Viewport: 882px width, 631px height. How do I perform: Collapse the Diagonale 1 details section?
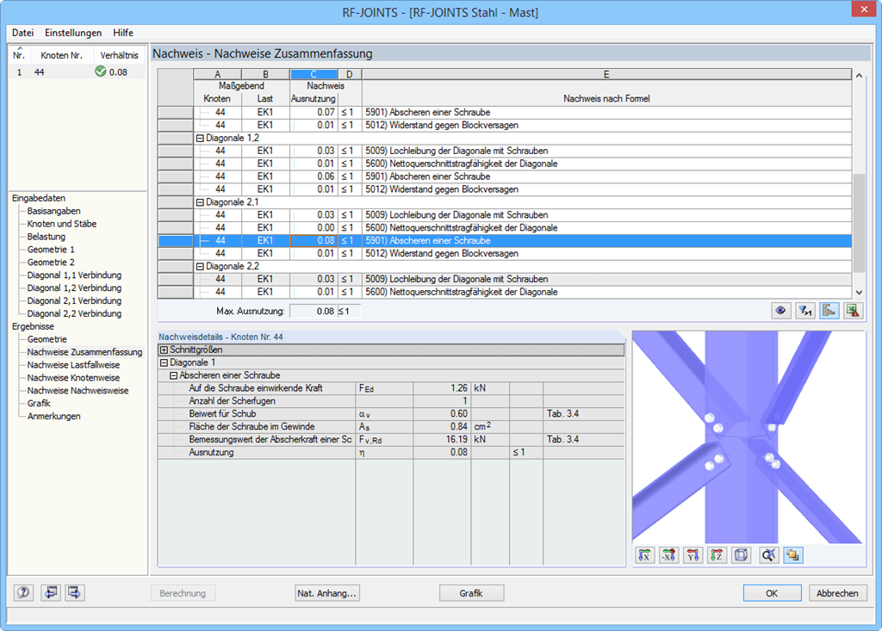pos(164,362)
